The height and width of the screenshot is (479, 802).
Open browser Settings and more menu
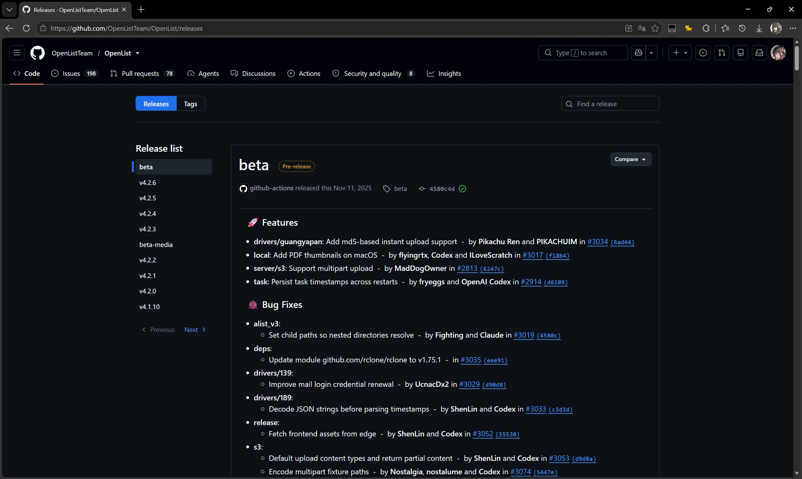tap(793, 29)
